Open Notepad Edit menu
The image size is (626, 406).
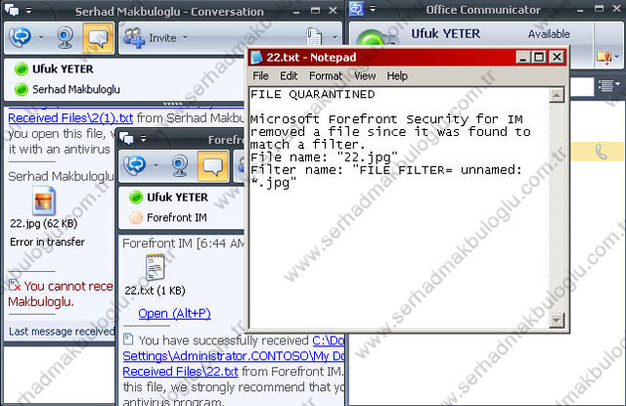coord(289,76)
